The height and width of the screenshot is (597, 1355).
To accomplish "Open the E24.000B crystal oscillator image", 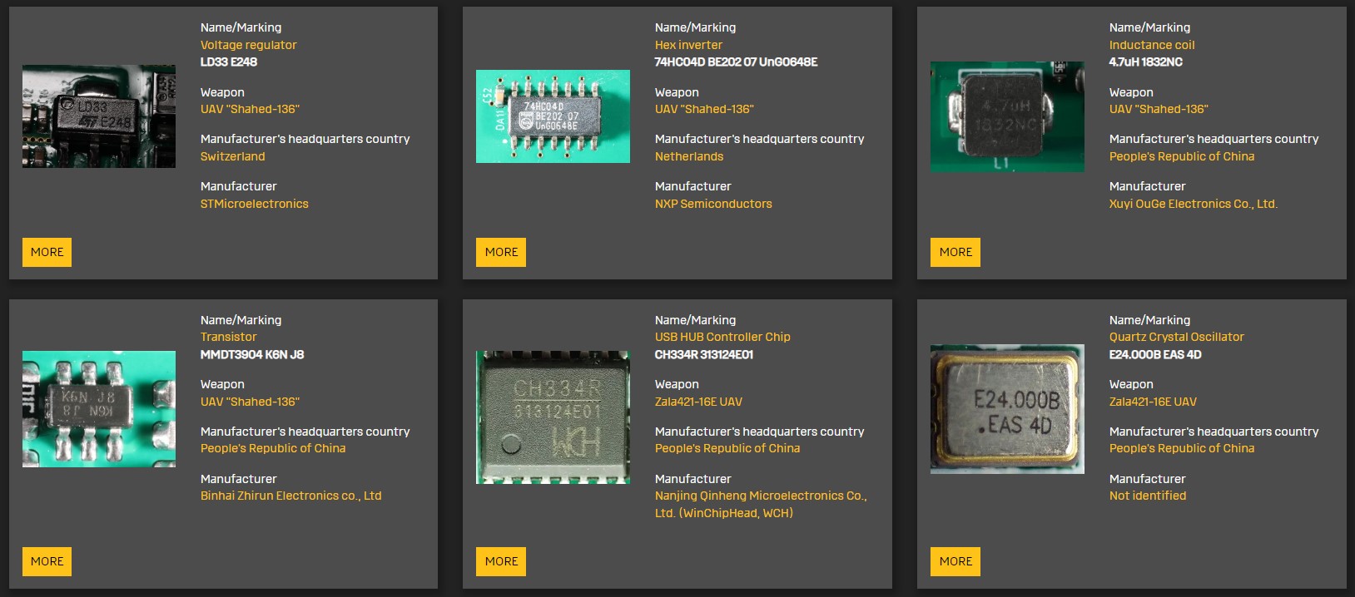I will (1007, 409).
